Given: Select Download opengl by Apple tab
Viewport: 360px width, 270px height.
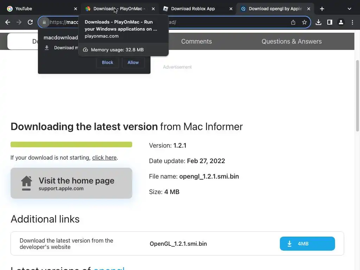Looking at the screenshot, I should [x=275, y=9].
